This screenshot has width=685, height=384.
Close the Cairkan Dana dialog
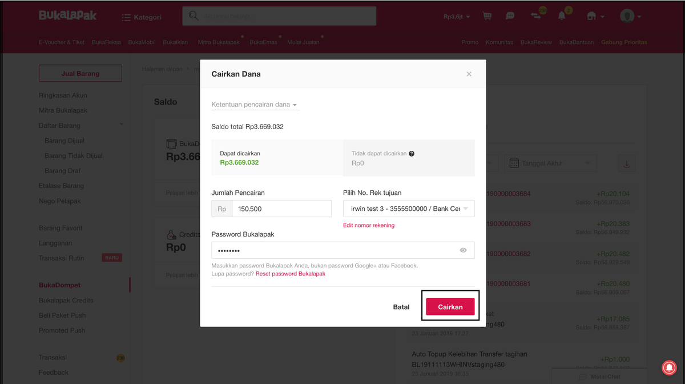(469, 74)
